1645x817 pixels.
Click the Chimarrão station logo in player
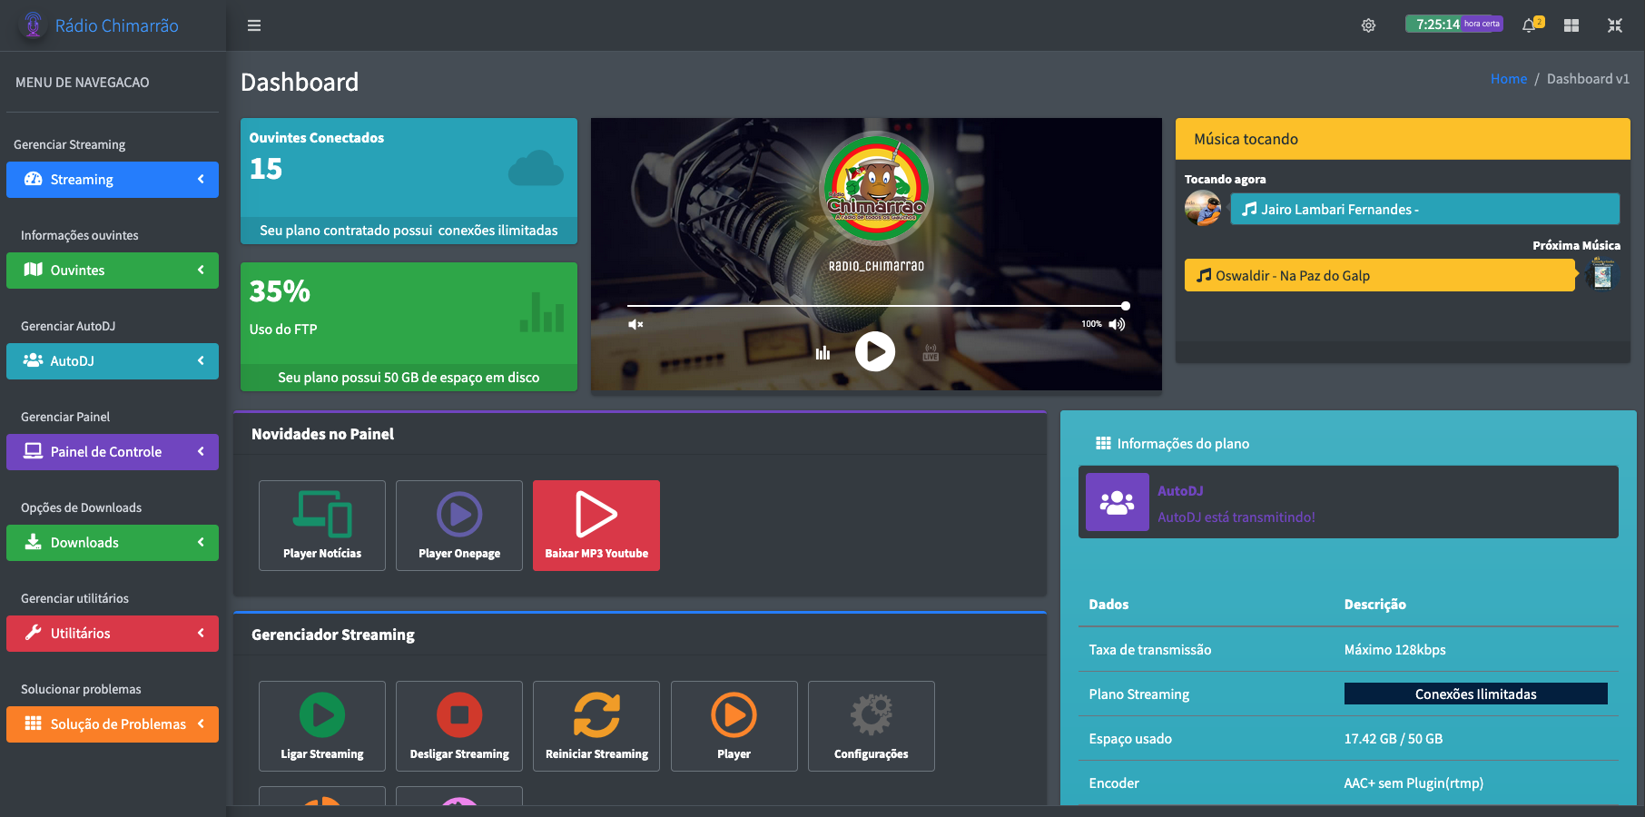click(x=876, y=189)
